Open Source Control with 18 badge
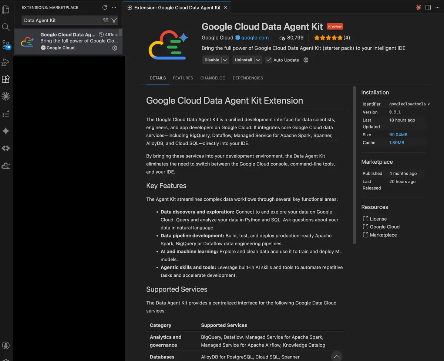Screen dimensions: 444x361 point(6,45)
